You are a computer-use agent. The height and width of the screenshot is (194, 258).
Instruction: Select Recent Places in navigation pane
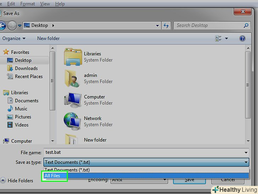coord(29,76)
